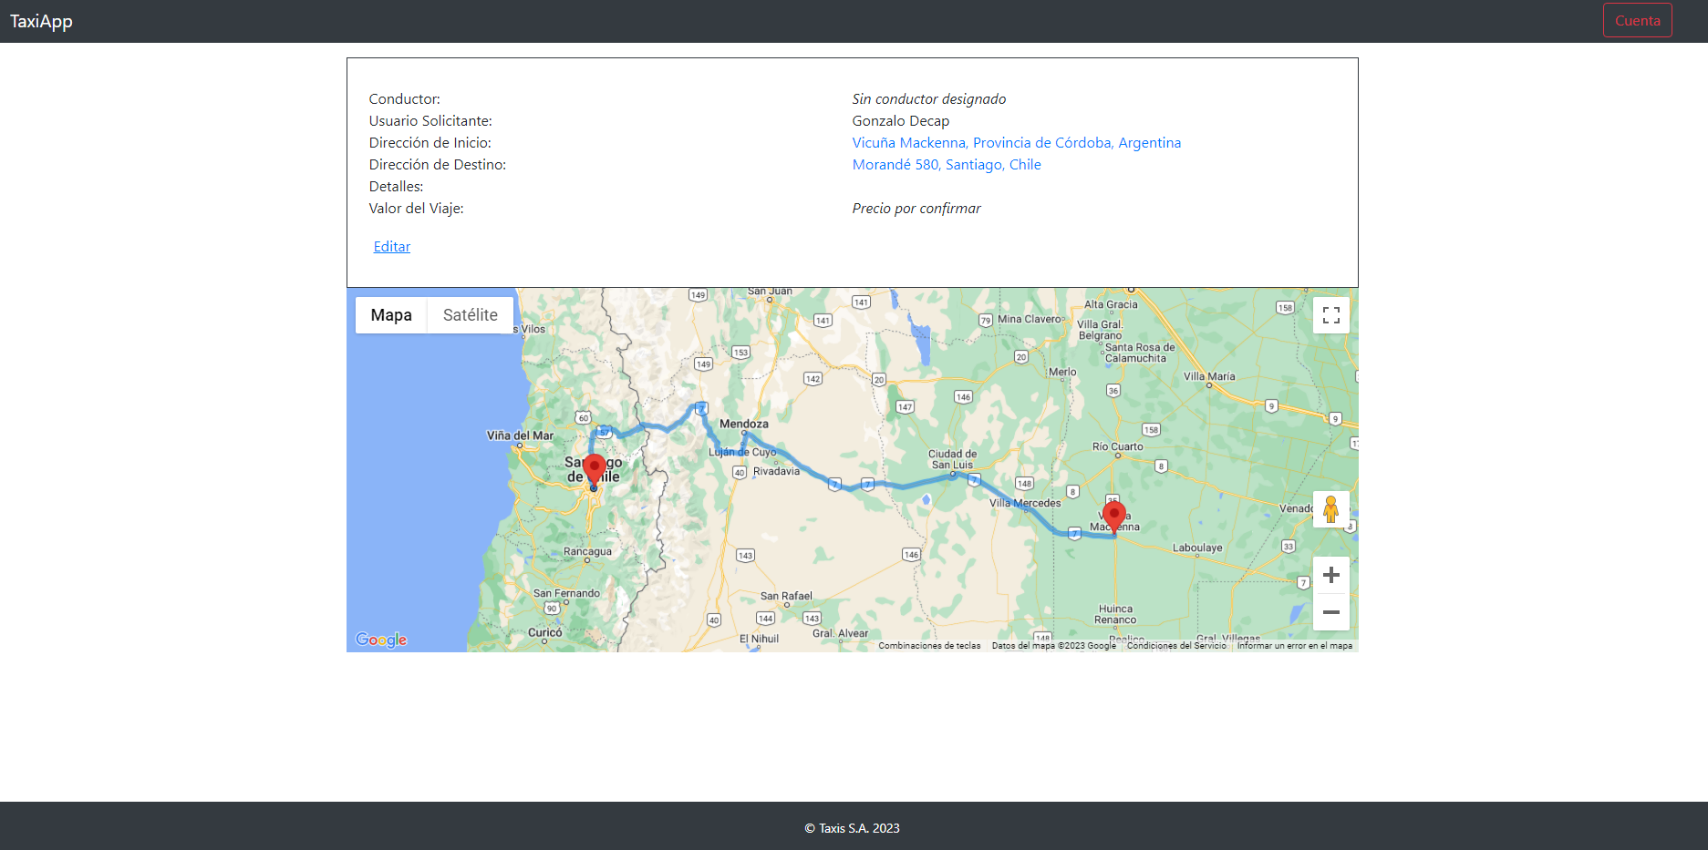Click the Laboulaye label on map

[x=1197, y=548]
